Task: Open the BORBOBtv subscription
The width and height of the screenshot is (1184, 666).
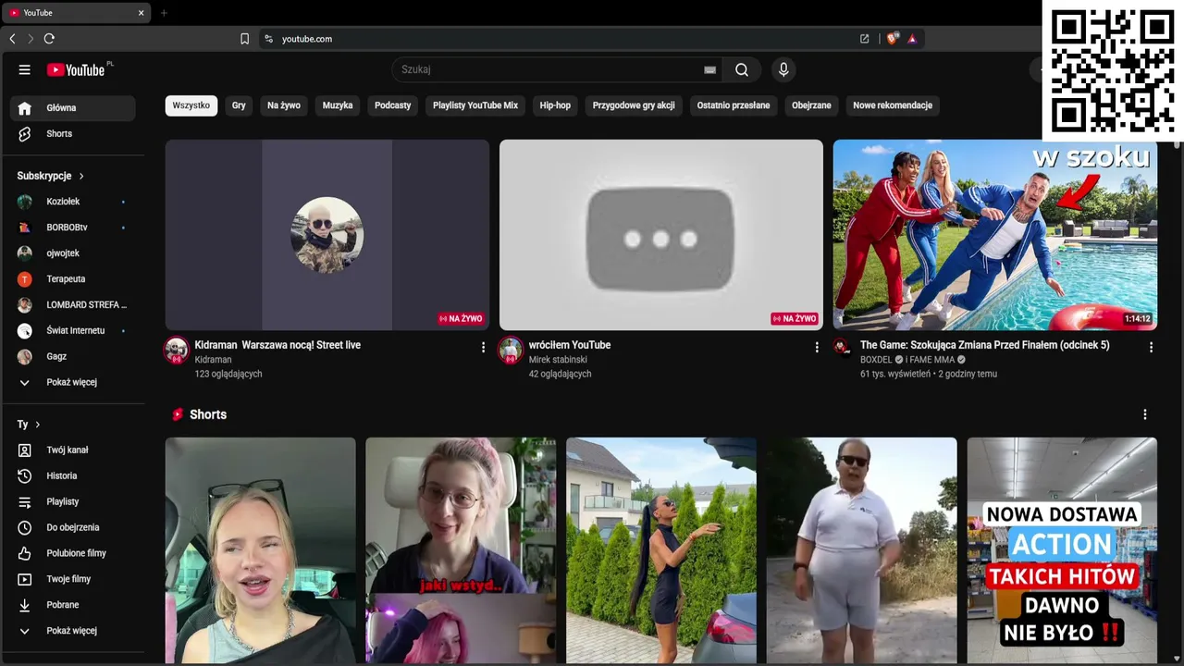Action: [x=73, y=228]
